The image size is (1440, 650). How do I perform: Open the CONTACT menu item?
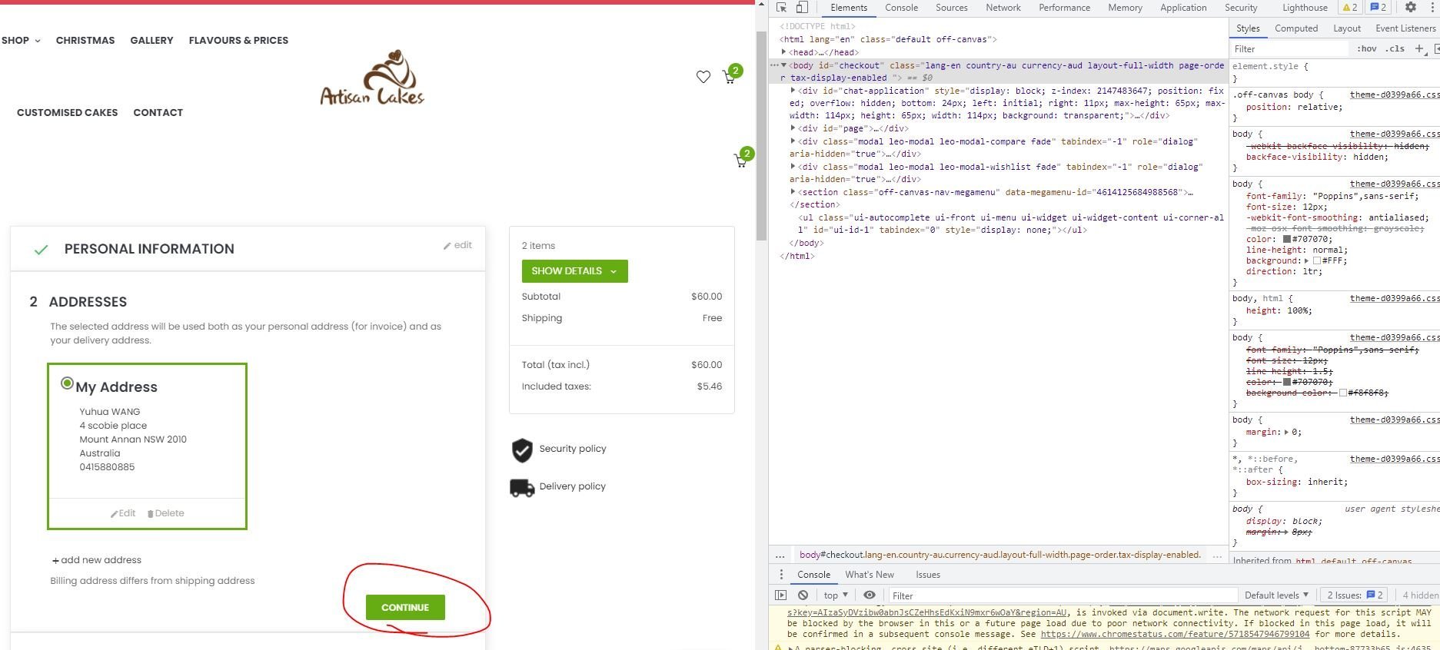158,112
